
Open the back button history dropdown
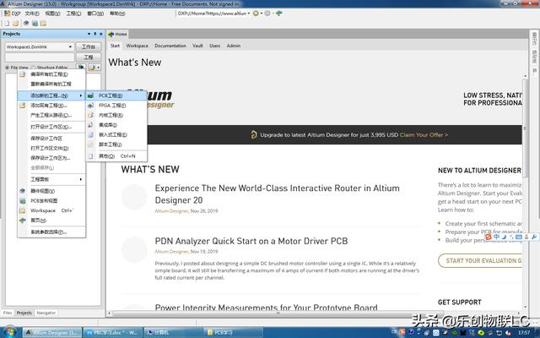click(261, 14)
